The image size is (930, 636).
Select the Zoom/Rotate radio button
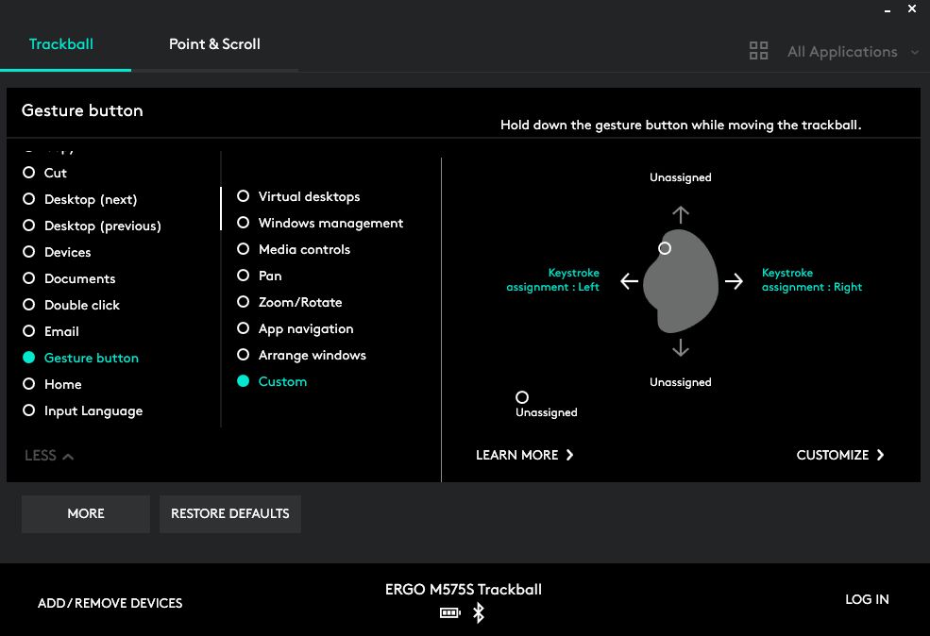point(290,302)
